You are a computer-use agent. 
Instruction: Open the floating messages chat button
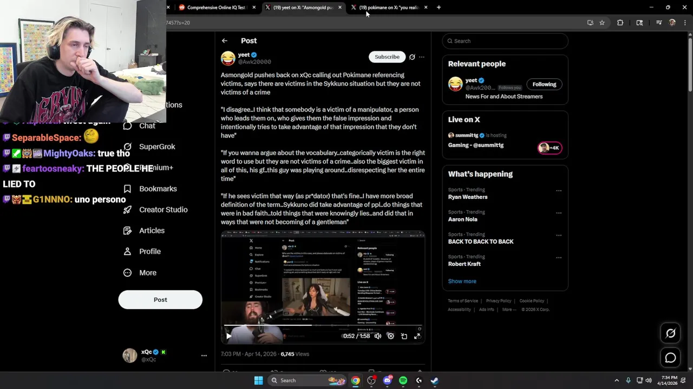coord(670,358)
